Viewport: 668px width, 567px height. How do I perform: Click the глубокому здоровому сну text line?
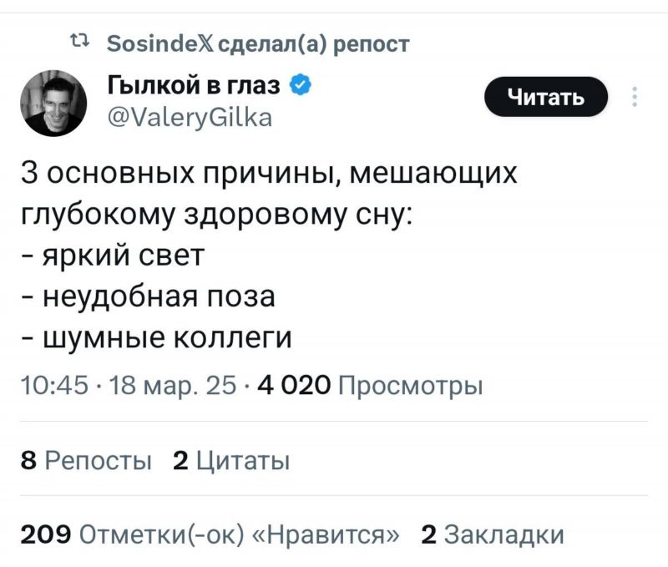[x=216, y=215]
